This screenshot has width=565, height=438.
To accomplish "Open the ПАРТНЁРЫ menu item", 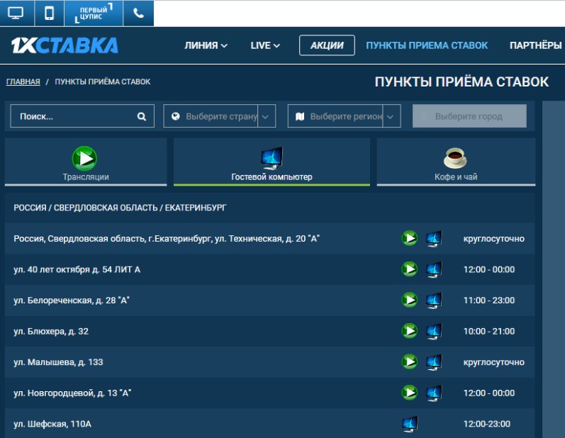I will pos(535,45).
